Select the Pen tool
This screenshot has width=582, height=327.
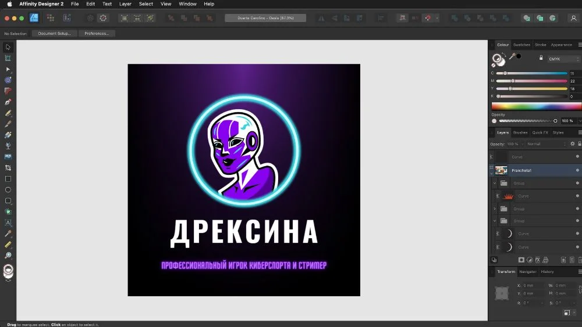point(8,102)
